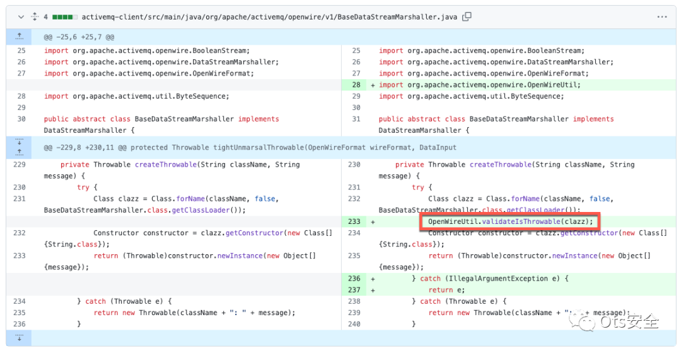The image size is (681, 351).
Task: Open the file options three-dot menu
Action: [x=662, y=17]
